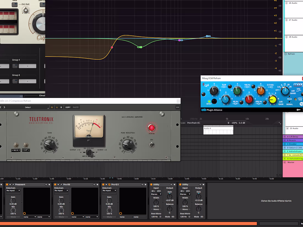Switch to preset B on the LA-2 header
The height and width of the screenshot is (227, 303).
pyautogui.click(x=61, y=107)
